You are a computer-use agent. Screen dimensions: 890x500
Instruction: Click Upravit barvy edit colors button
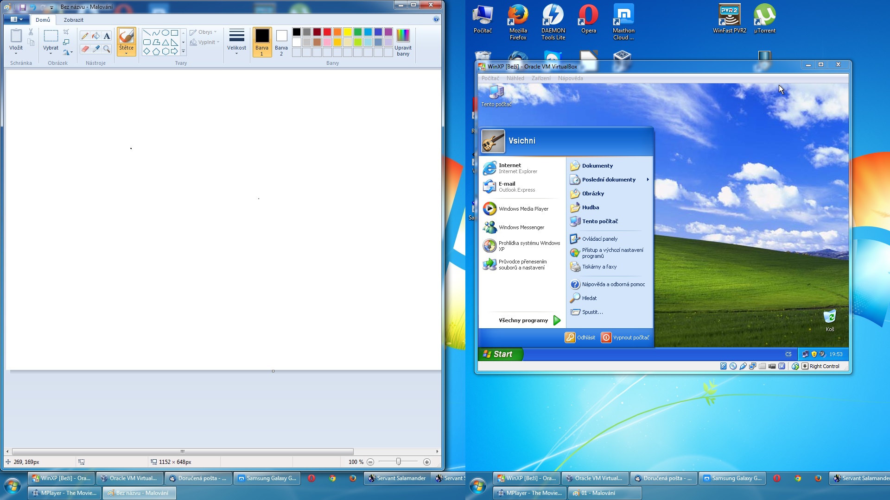403,43
